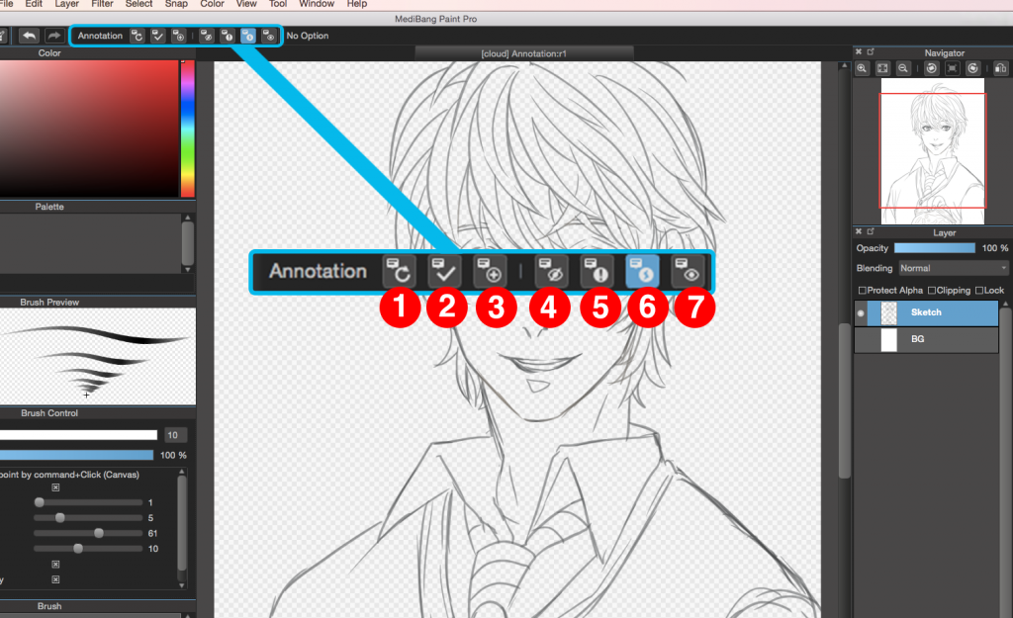The width and height of the screenshot is (1013, 618).
Task: Open the Edit menu
Action: coord(34,4)
